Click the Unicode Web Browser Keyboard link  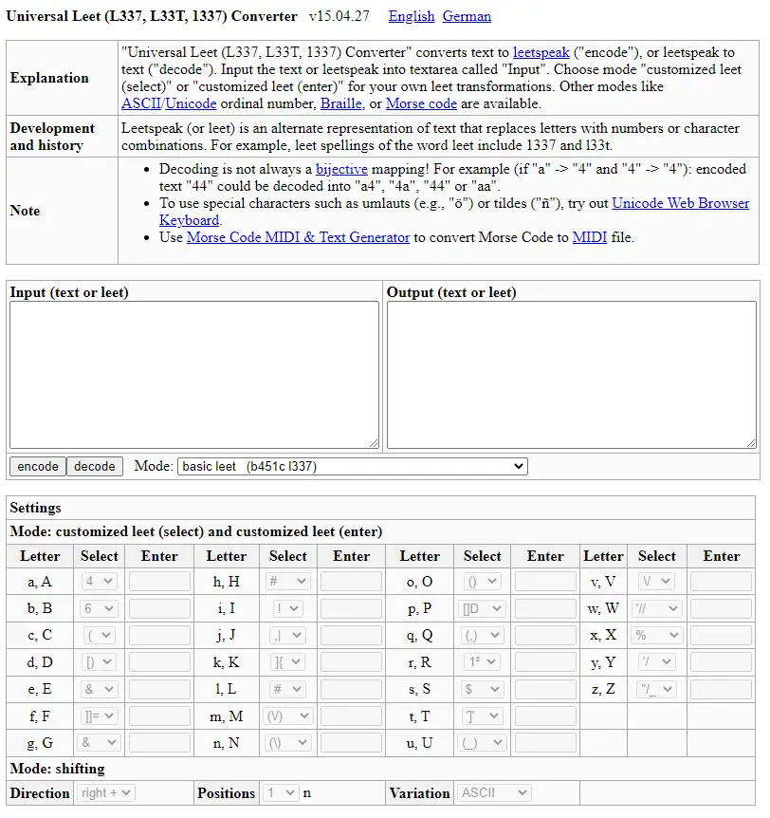point(680,203)
